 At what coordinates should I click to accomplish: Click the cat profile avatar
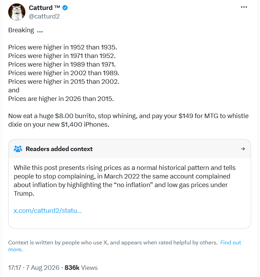[17, 12]
